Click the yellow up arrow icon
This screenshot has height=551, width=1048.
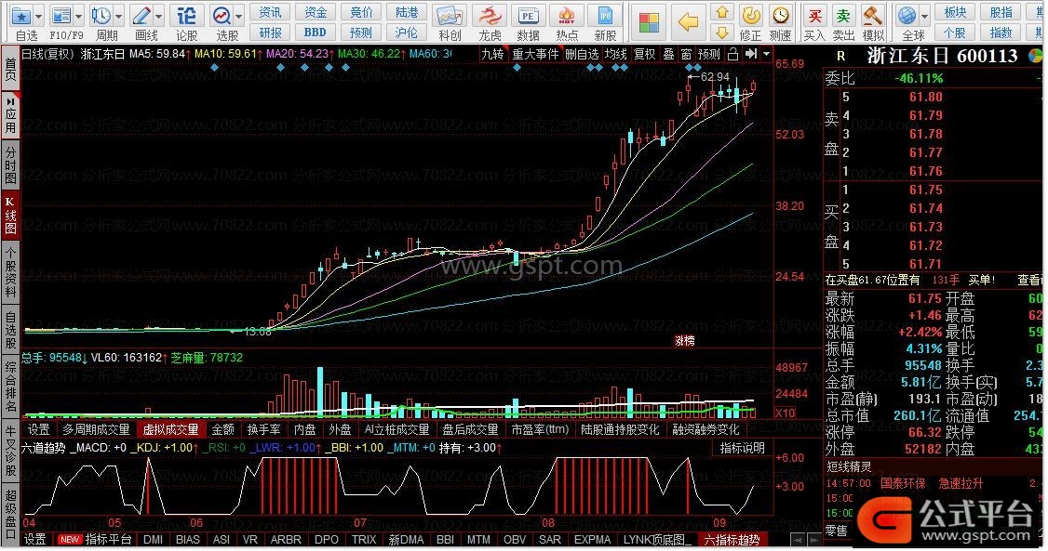[722, 13]
